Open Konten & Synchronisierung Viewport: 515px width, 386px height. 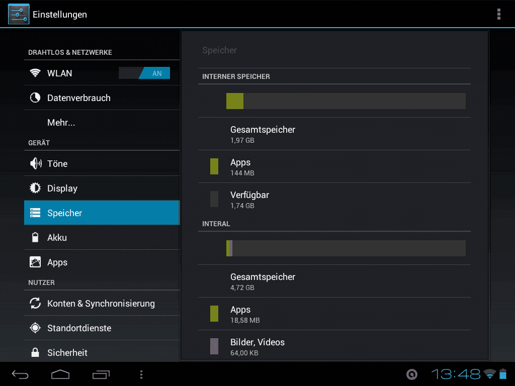[x=102, y=303]
